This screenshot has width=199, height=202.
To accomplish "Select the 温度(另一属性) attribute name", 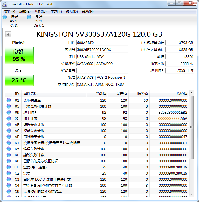I will pyautogui.click(x=35, y=167).
